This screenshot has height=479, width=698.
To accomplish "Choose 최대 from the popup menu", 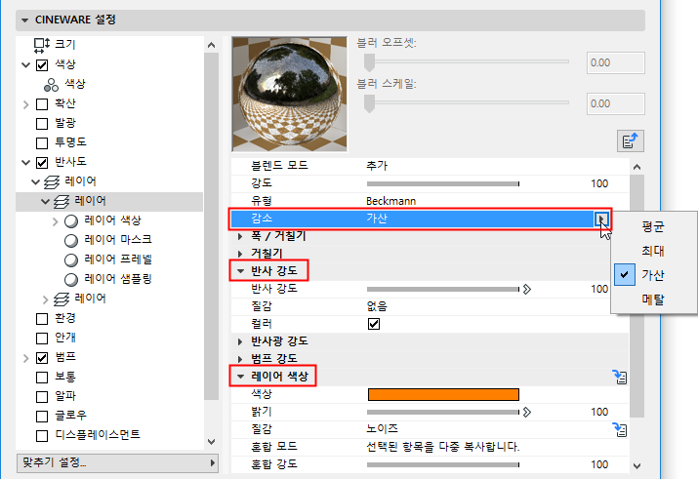I will point(653,251).
